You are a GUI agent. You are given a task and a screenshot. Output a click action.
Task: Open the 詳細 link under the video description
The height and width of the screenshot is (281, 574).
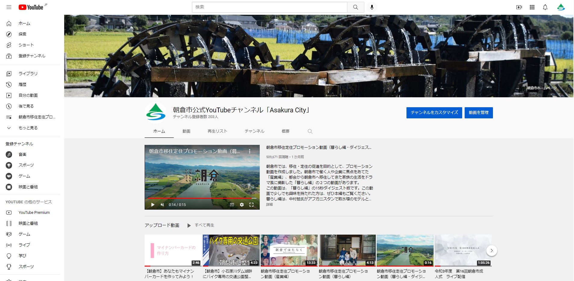pyautogui.click(x=268, y=205)
